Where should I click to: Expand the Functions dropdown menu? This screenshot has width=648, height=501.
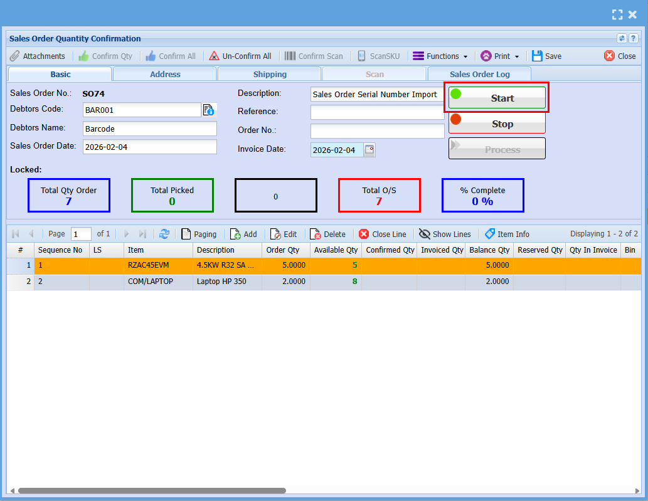point(440,56)
